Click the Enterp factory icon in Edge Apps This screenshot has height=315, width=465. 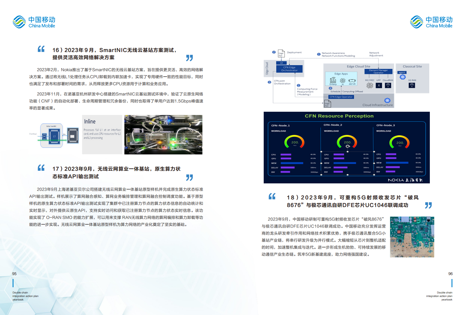pos(333,80)
